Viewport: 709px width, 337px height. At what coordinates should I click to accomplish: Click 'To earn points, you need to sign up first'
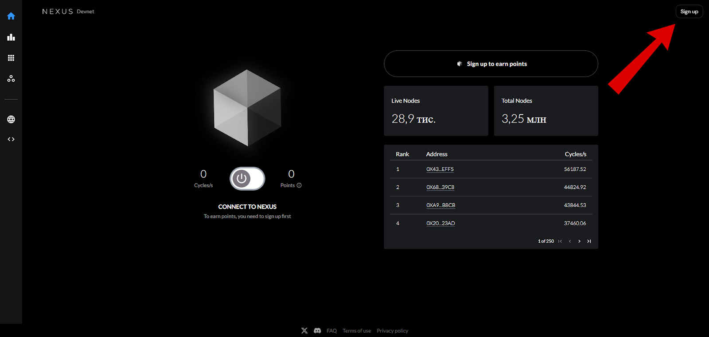coord(247,217)
